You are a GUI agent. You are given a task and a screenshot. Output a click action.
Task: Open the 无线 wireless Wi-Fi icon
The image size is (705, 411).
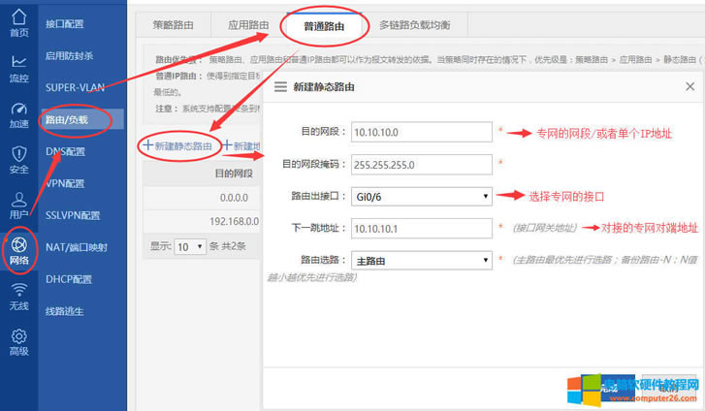click(18, 295)
